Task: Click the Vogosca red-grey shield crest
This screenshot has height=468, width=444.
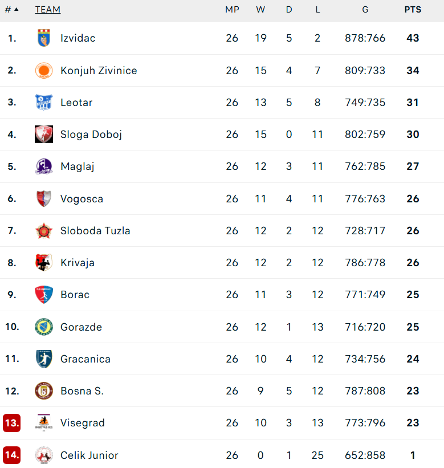Action: pyautogui.click(x=44, y=198)
